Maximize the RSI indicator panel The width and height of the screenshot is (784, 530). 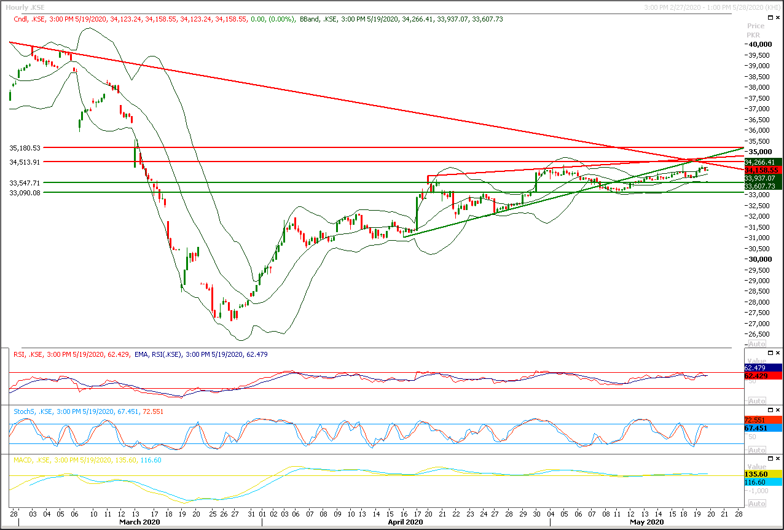click(770, 353)
